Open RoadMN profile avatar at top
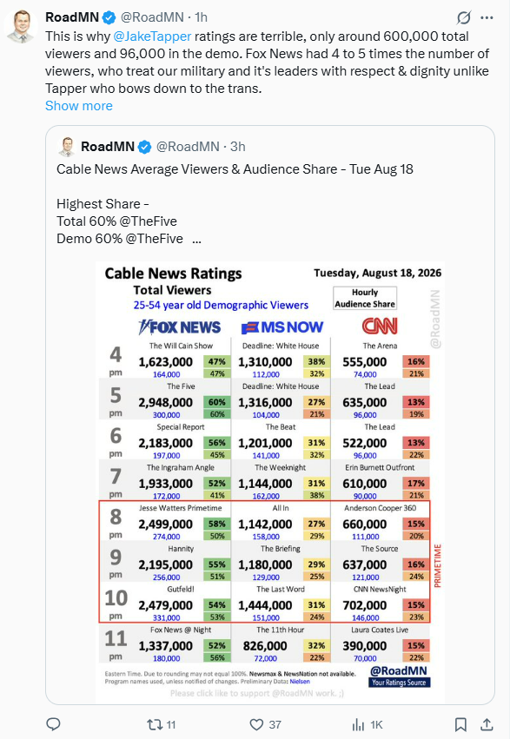The image size is (510, 739). tap(21, 26)
